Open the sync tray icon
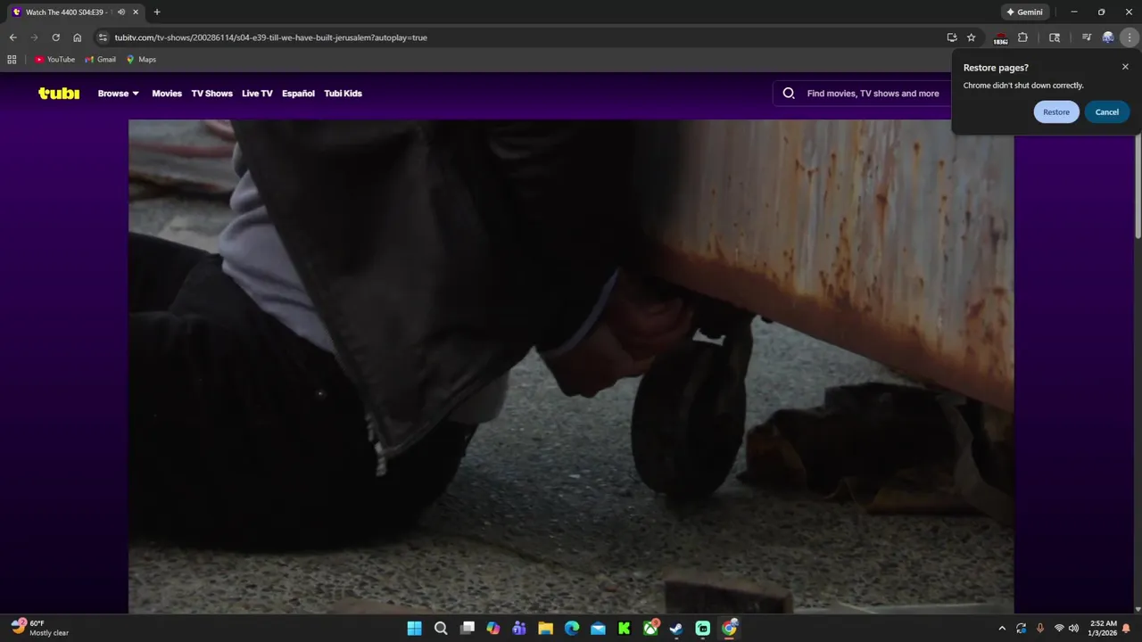 pyautogui.click(x=1021, y=629)
